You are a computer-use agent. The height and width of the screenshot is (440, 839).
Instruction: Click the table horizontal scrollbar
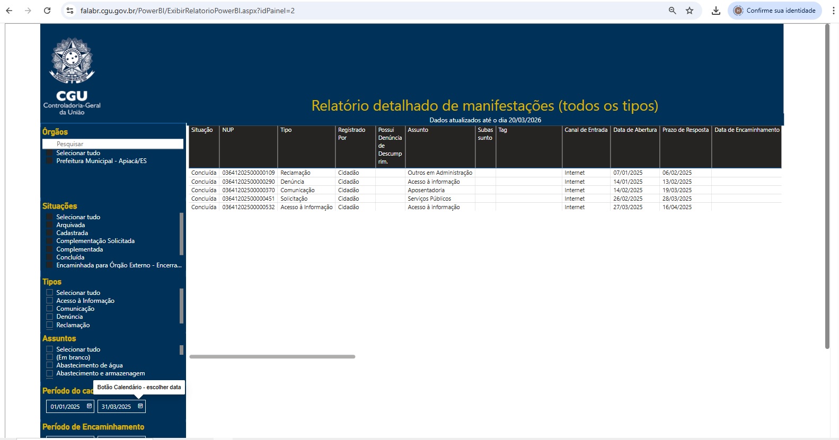pyautogui.click(x=272, y=356)
